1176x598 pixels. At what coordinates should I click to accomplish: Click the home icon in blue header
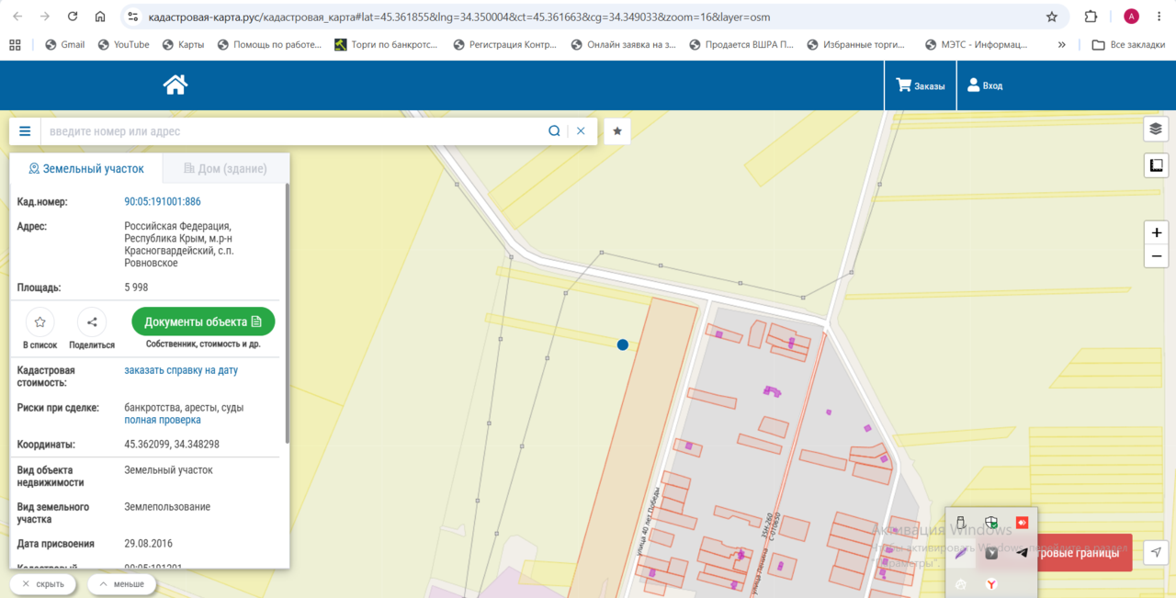[x=175, y=85]
